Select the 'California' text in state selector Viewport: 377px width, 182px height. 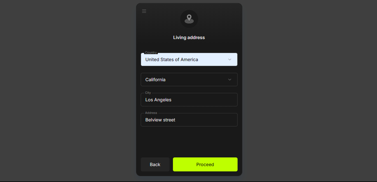[155, 80]
